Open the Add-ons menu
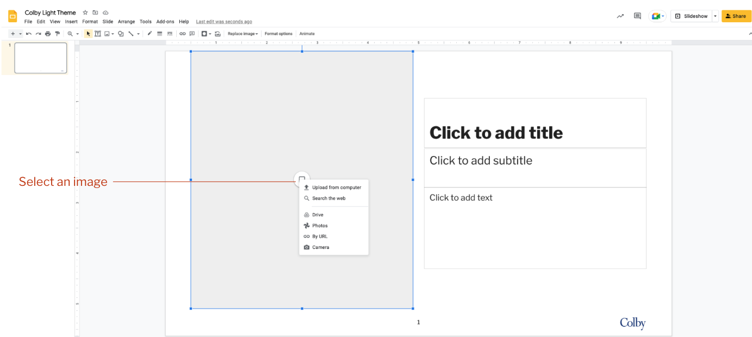Viewport: 752px width, 337px height. pyautogui.click(x=165, y=22)
